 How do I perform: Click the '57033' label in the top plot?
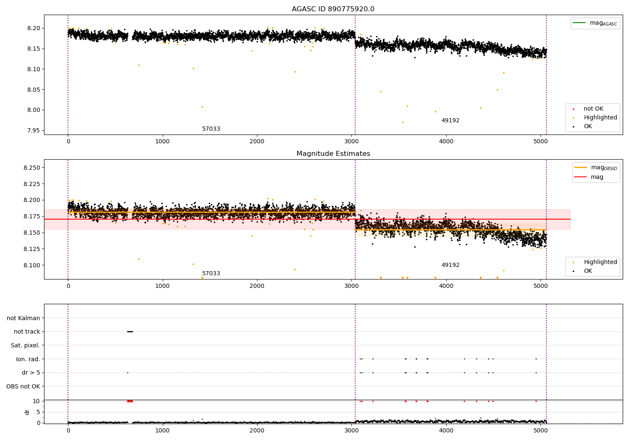(211, 129)
